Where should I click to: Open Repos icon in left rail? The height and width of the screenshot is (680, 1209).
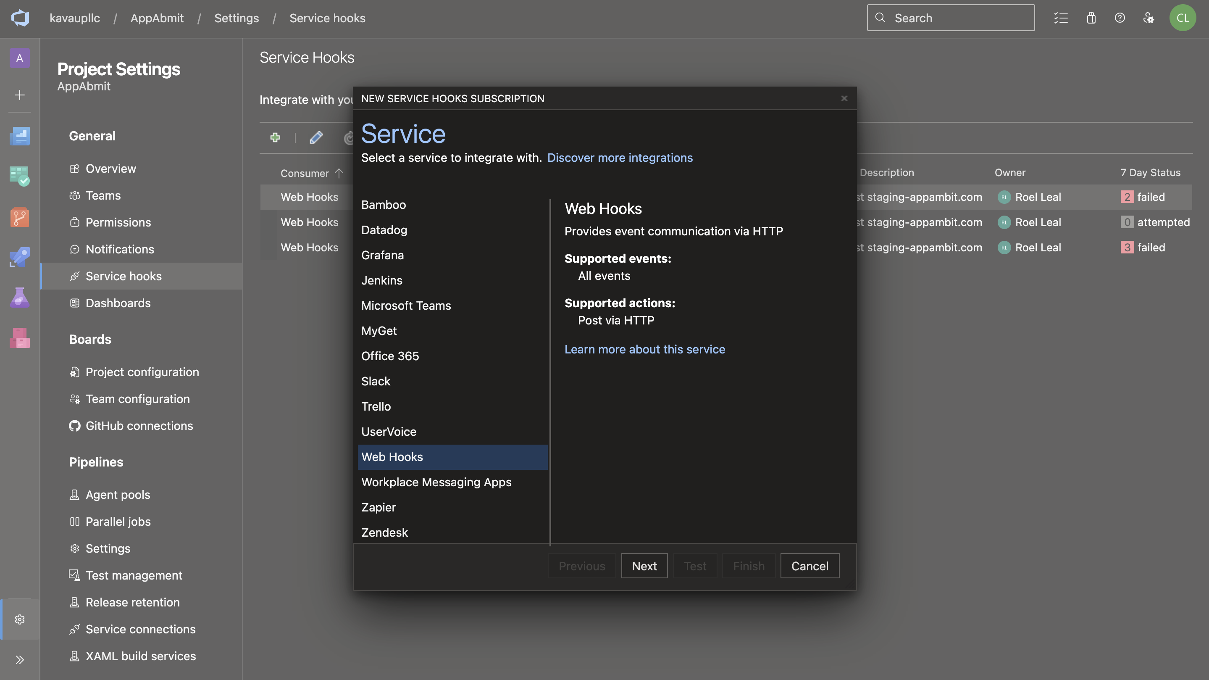click(20, 217)
